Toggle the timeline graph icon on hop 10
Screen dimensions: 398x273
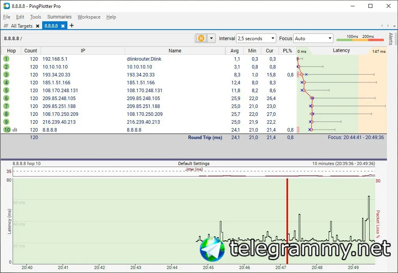[x=15, y=130]
